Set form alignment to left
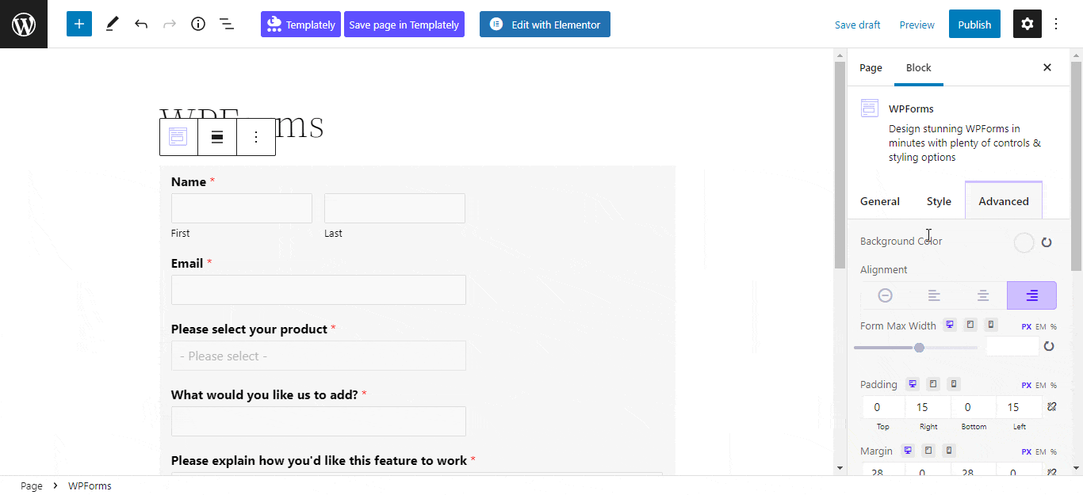The image size is (1083, 495). 934,295
